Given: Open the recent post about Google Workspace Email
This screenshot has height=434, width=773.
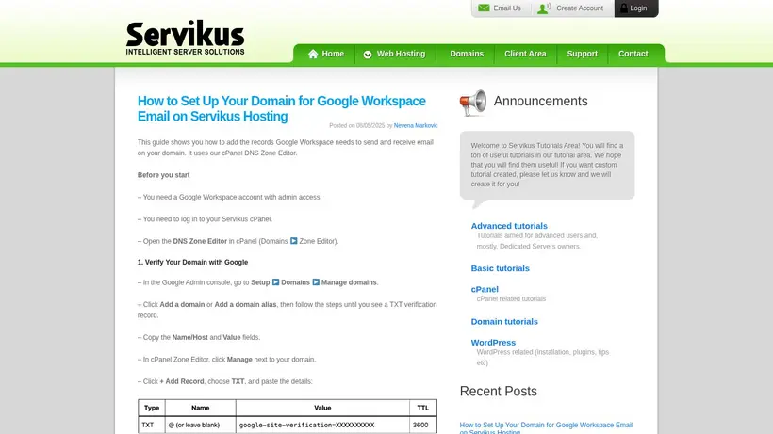Looking at the screenshot, I should tap(546, 428).
